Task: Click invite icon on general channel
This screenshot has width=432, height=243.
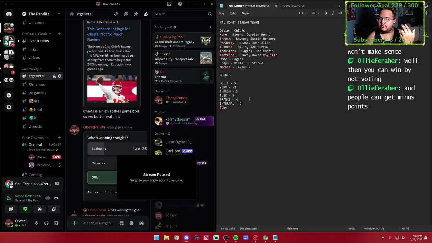Action: click(54, 76)
